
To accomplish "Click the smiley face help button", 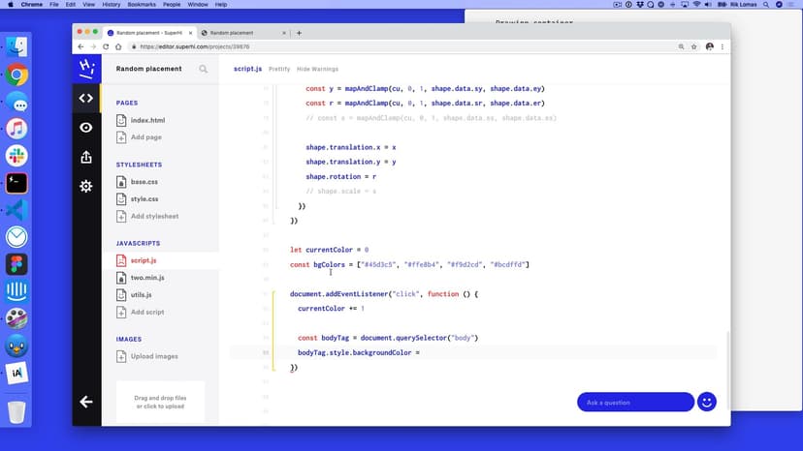I will [x=706, y=402].
